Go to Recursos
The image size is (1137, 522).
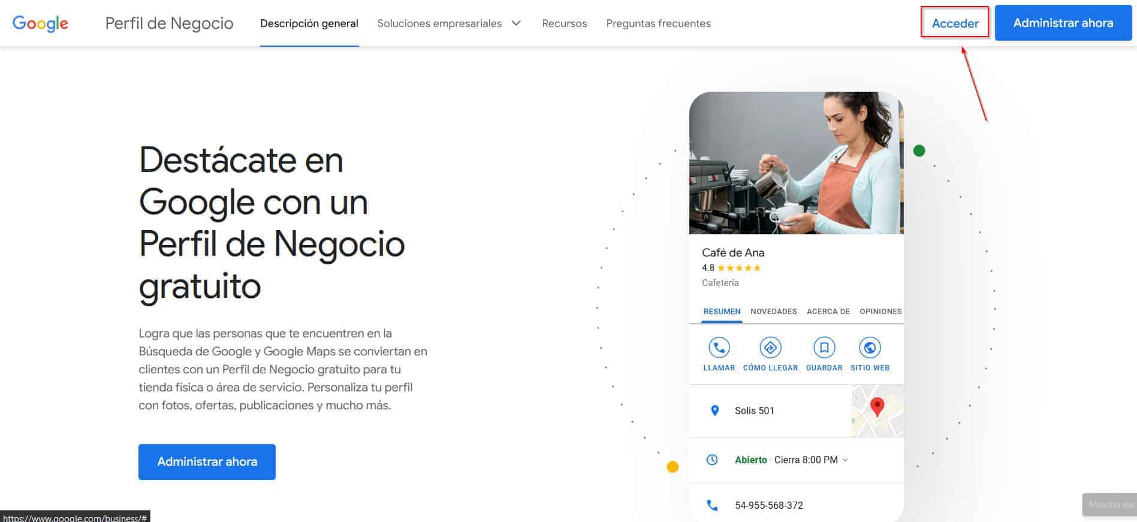tap(565, 23)
